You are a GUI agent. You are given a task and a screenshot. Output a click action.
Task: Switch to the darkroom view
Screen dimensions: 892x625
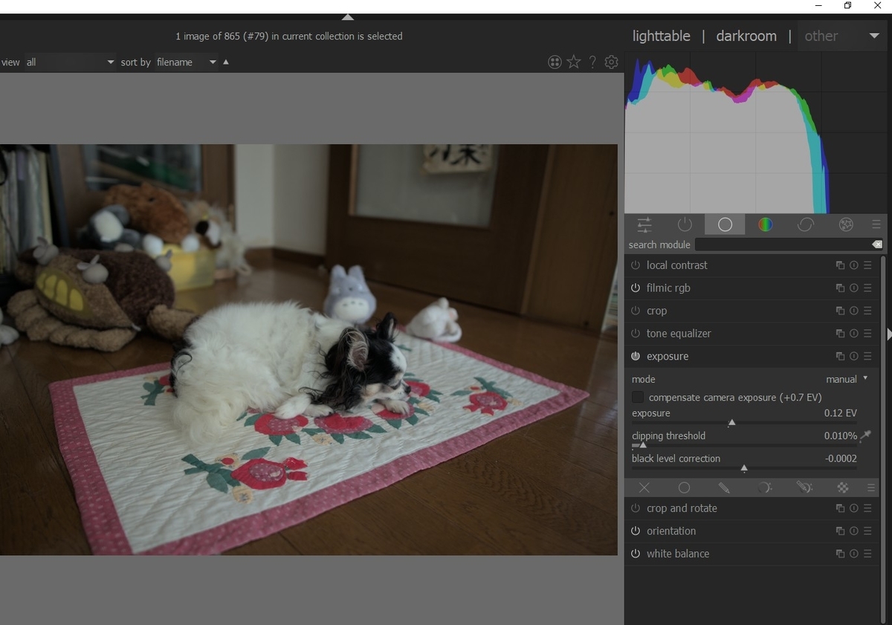pos(746,36)
